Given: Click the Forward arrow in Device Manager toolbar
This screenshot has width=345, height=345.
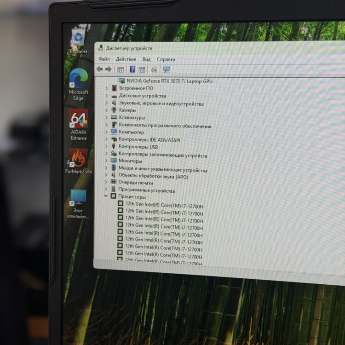Looking at the screenshot, I should click(109, 69).
